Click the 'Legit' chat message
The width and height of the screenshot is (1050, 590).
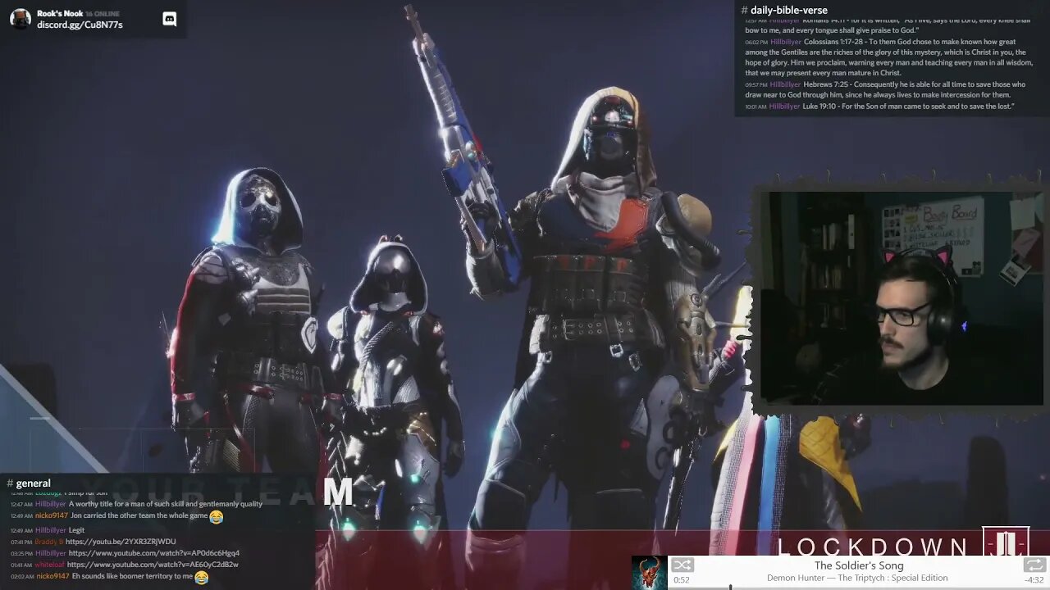(76, 530)
